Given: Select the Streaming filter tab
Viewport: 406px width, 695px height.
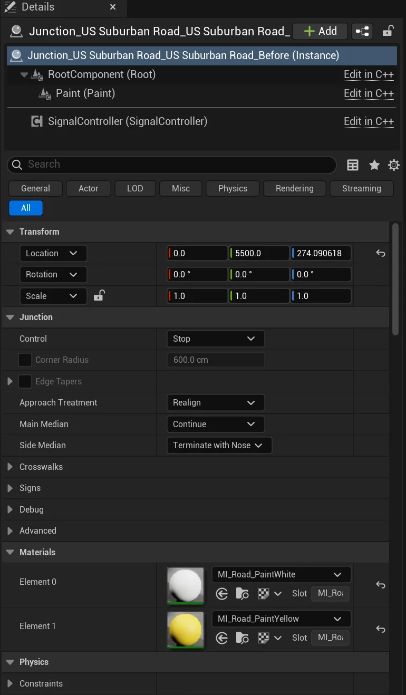Looking at the screenshot, I should pyautogui.click(x=361, y=188).
